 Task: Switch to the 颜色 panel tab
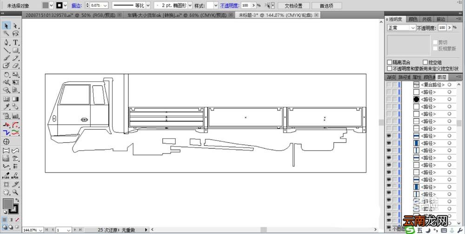click(413, 19)
